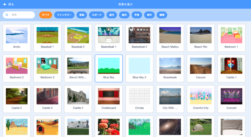
Task: Click the search magnifier icon
Action: pyautogui.click(x=7, y=15)
